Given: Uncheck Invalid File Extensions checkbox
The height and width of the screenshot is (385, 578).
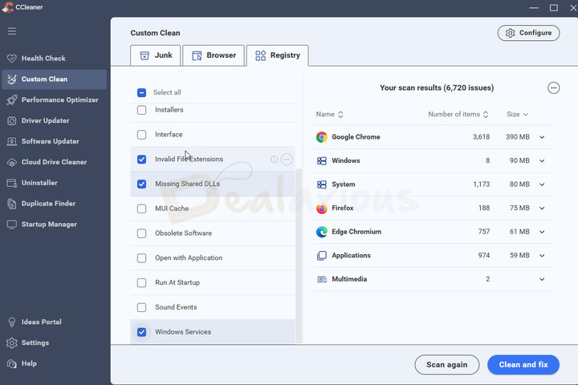Looking at the screenshot, I should pyautogui.click(x=141, y=159).
